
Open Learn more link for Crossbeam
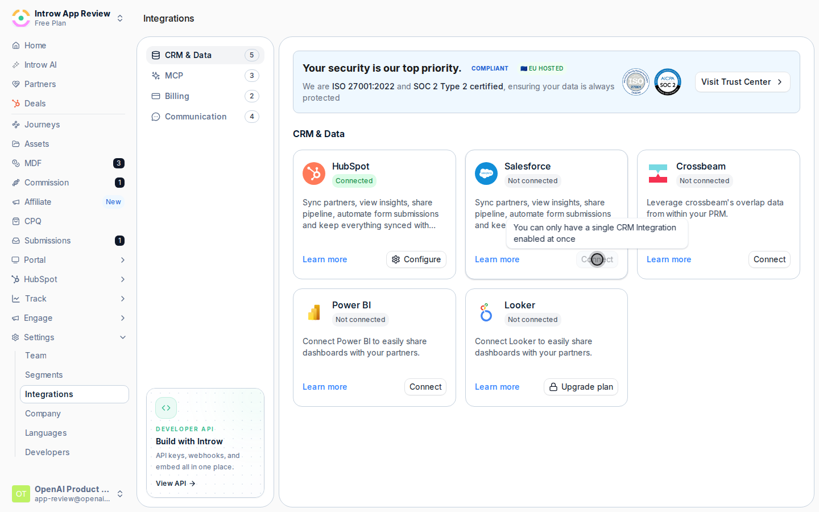(x=669, y=259)
